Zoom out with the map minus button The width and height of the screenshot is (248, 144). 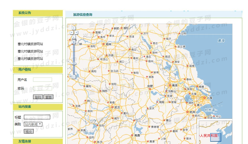(74, 77)
